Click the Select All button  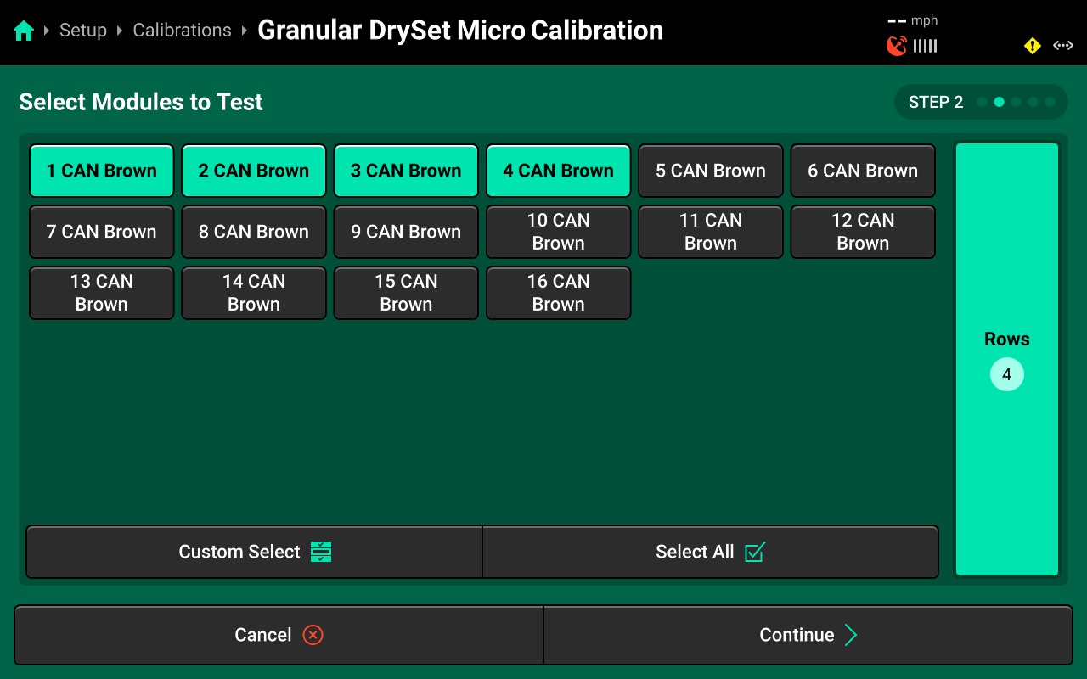711,552
